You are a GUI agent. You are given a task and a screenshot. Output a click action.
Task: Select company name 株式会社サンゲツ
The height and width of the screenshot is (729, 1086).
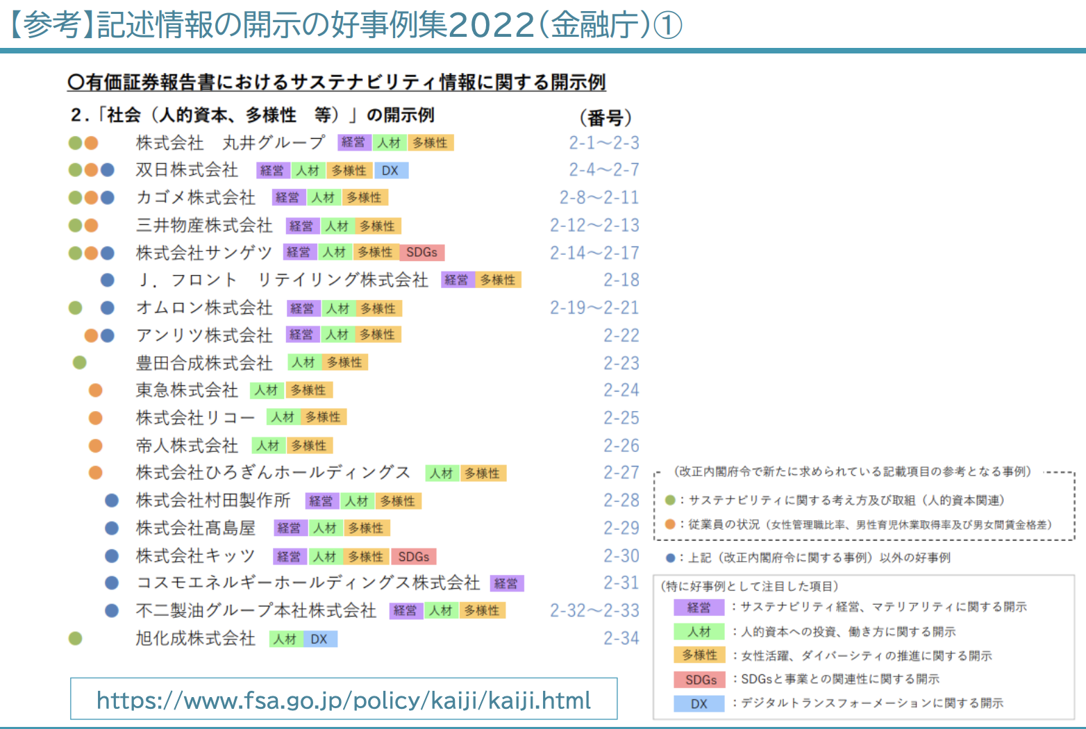click(x=204, y=253)
